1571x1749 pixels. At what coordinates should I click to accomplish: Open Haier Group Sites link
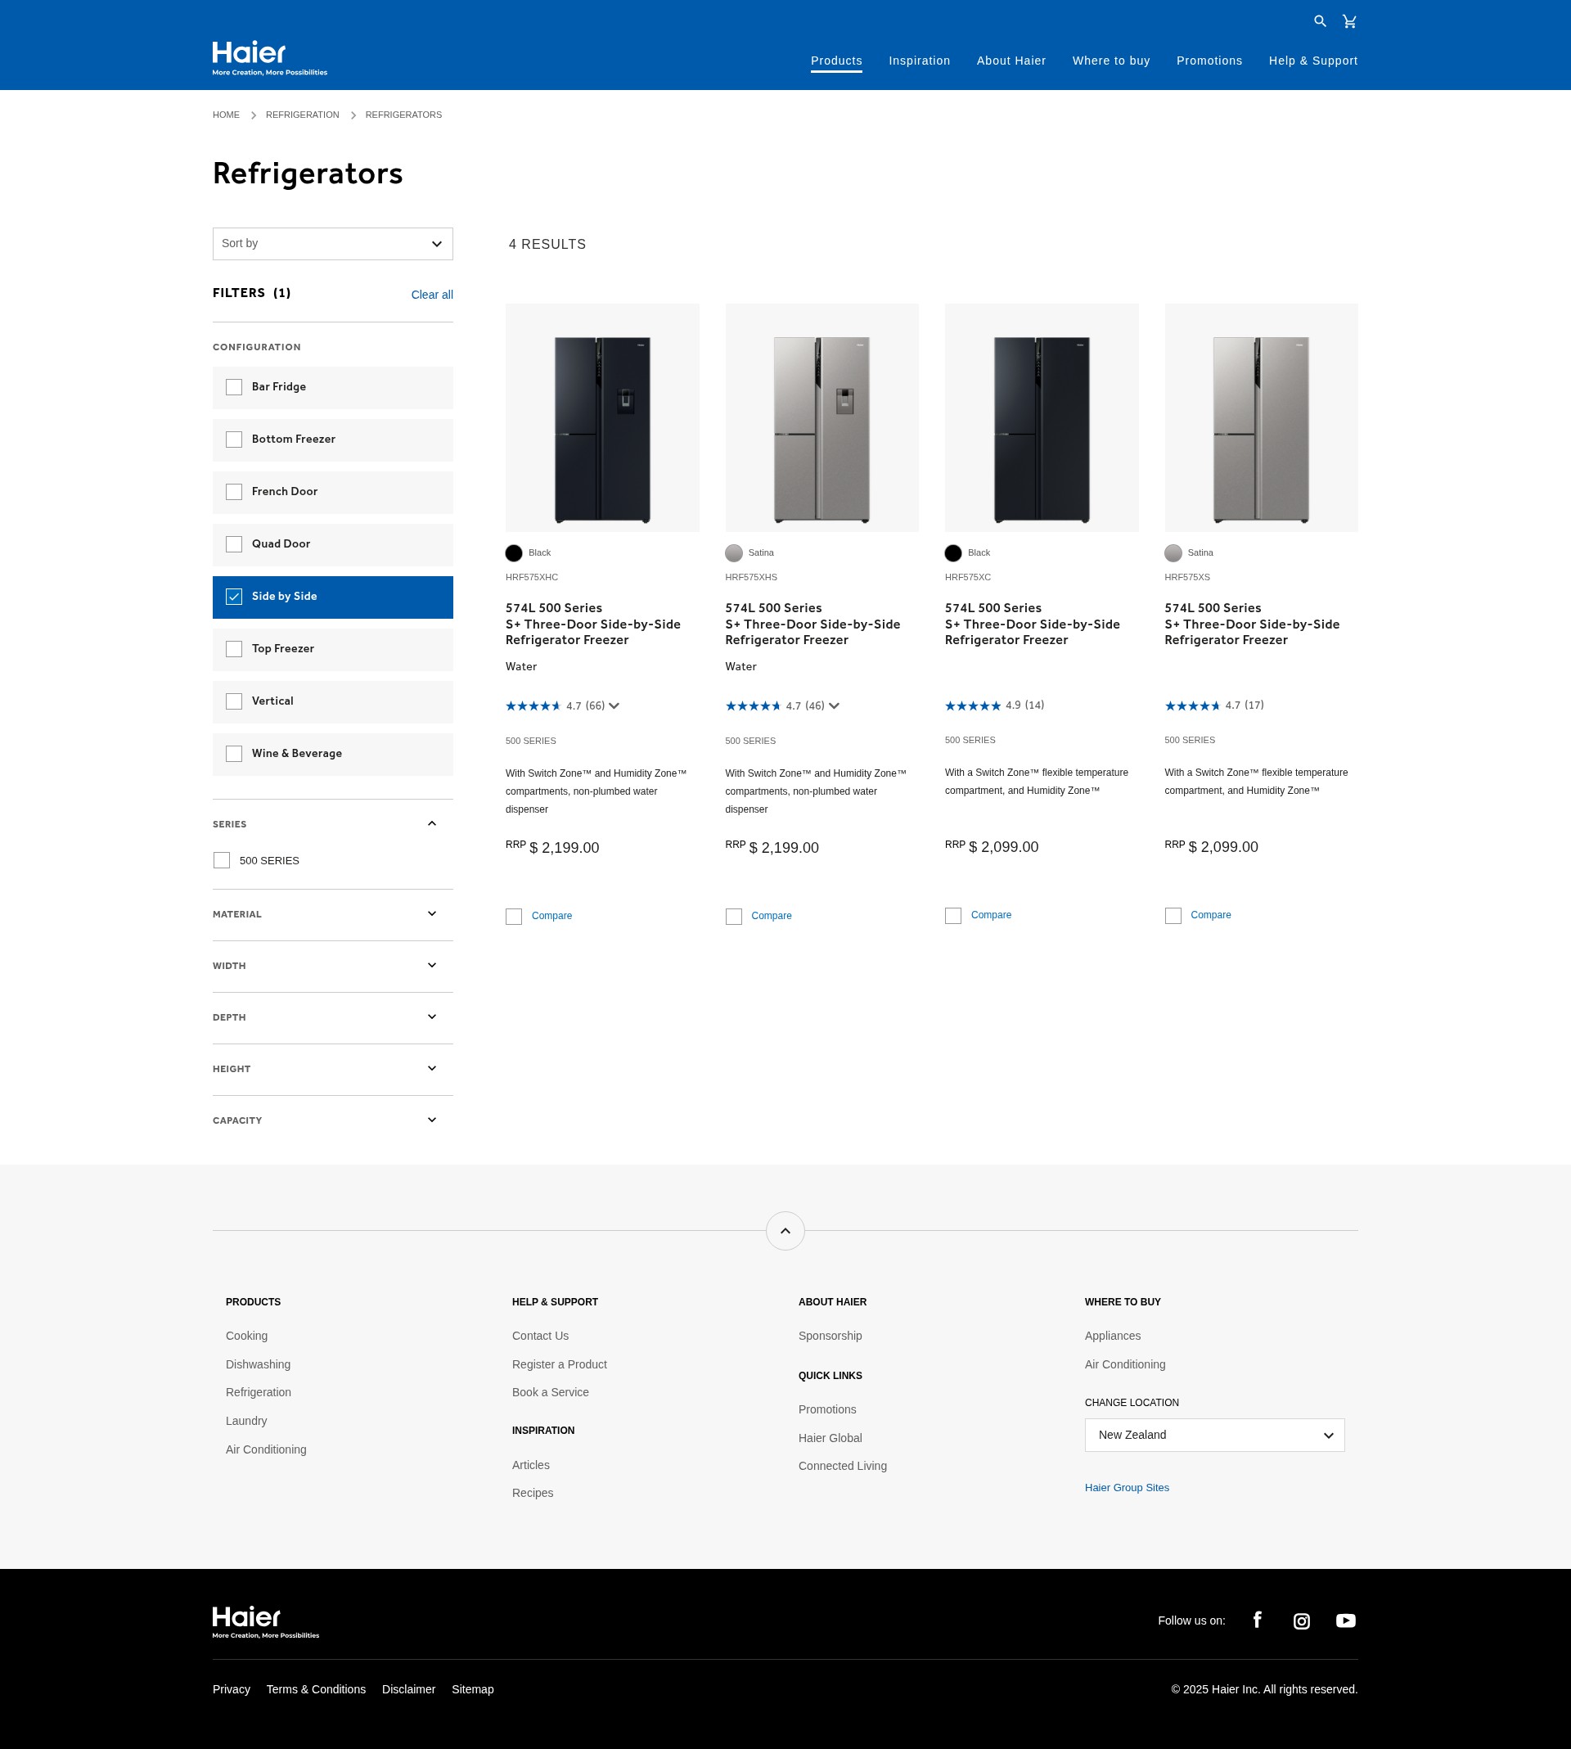point(1127,1487)
